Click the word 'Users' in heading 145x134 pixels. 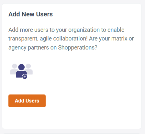point(44,14)
